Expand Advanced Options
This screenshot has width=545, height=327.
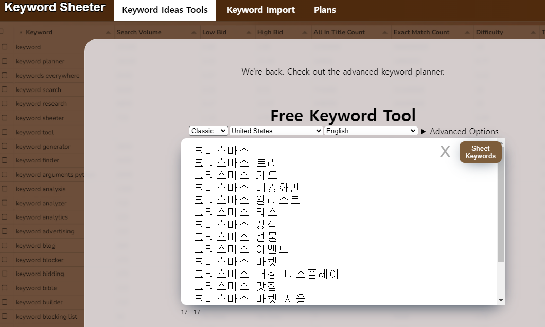click(x=460, y=132)
